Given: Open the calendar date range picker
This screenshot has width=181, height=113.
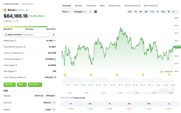Looking at the screenshot, I should [x=169, y=12].
